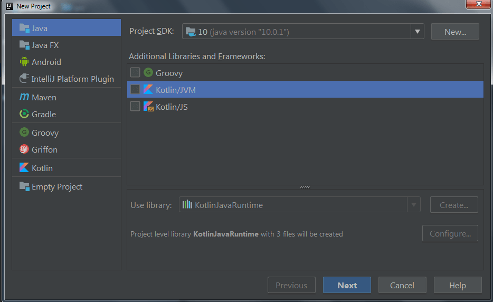Pick Griffon project type

click(67, 149)
